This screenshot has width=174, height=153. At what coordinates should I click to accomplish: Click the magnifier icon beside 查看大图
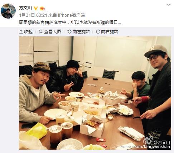pyautogui.click(x=41, y=31)
